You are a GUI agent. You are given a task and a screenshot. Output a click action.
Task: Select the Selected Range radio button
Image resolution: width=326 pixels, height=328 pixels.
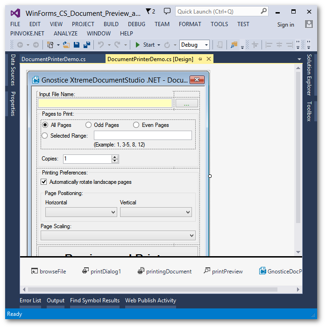click(x=44, y=136)
